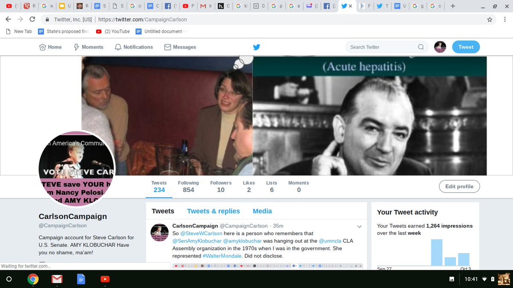The height and width of the screenshot is (288, 513).
Task: Check alerts with the Notifications bell icon
Action: [118, 47]
